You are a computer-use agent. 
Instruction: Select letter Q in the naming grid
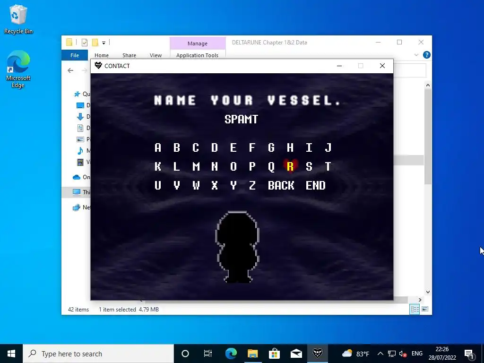[x=271, y=167]
